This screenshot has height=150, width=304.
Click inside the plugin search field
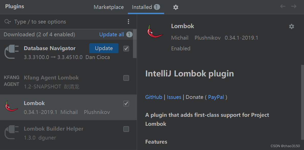pyautogui.click(x=51, y=21)
